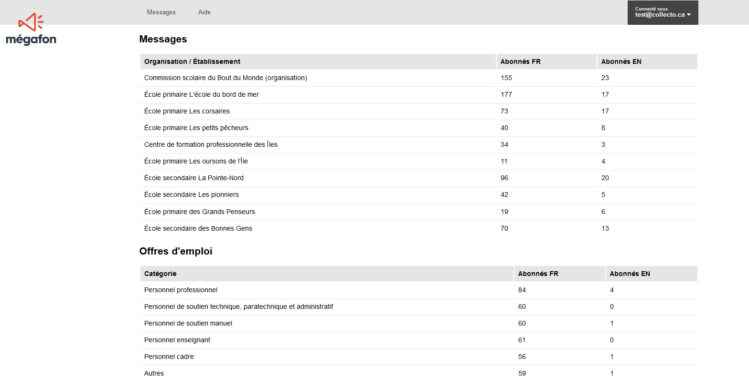This screenshot has height=388, width=749.
Task: Select École primaire Les corsaires row
Action: pos(419,111)
